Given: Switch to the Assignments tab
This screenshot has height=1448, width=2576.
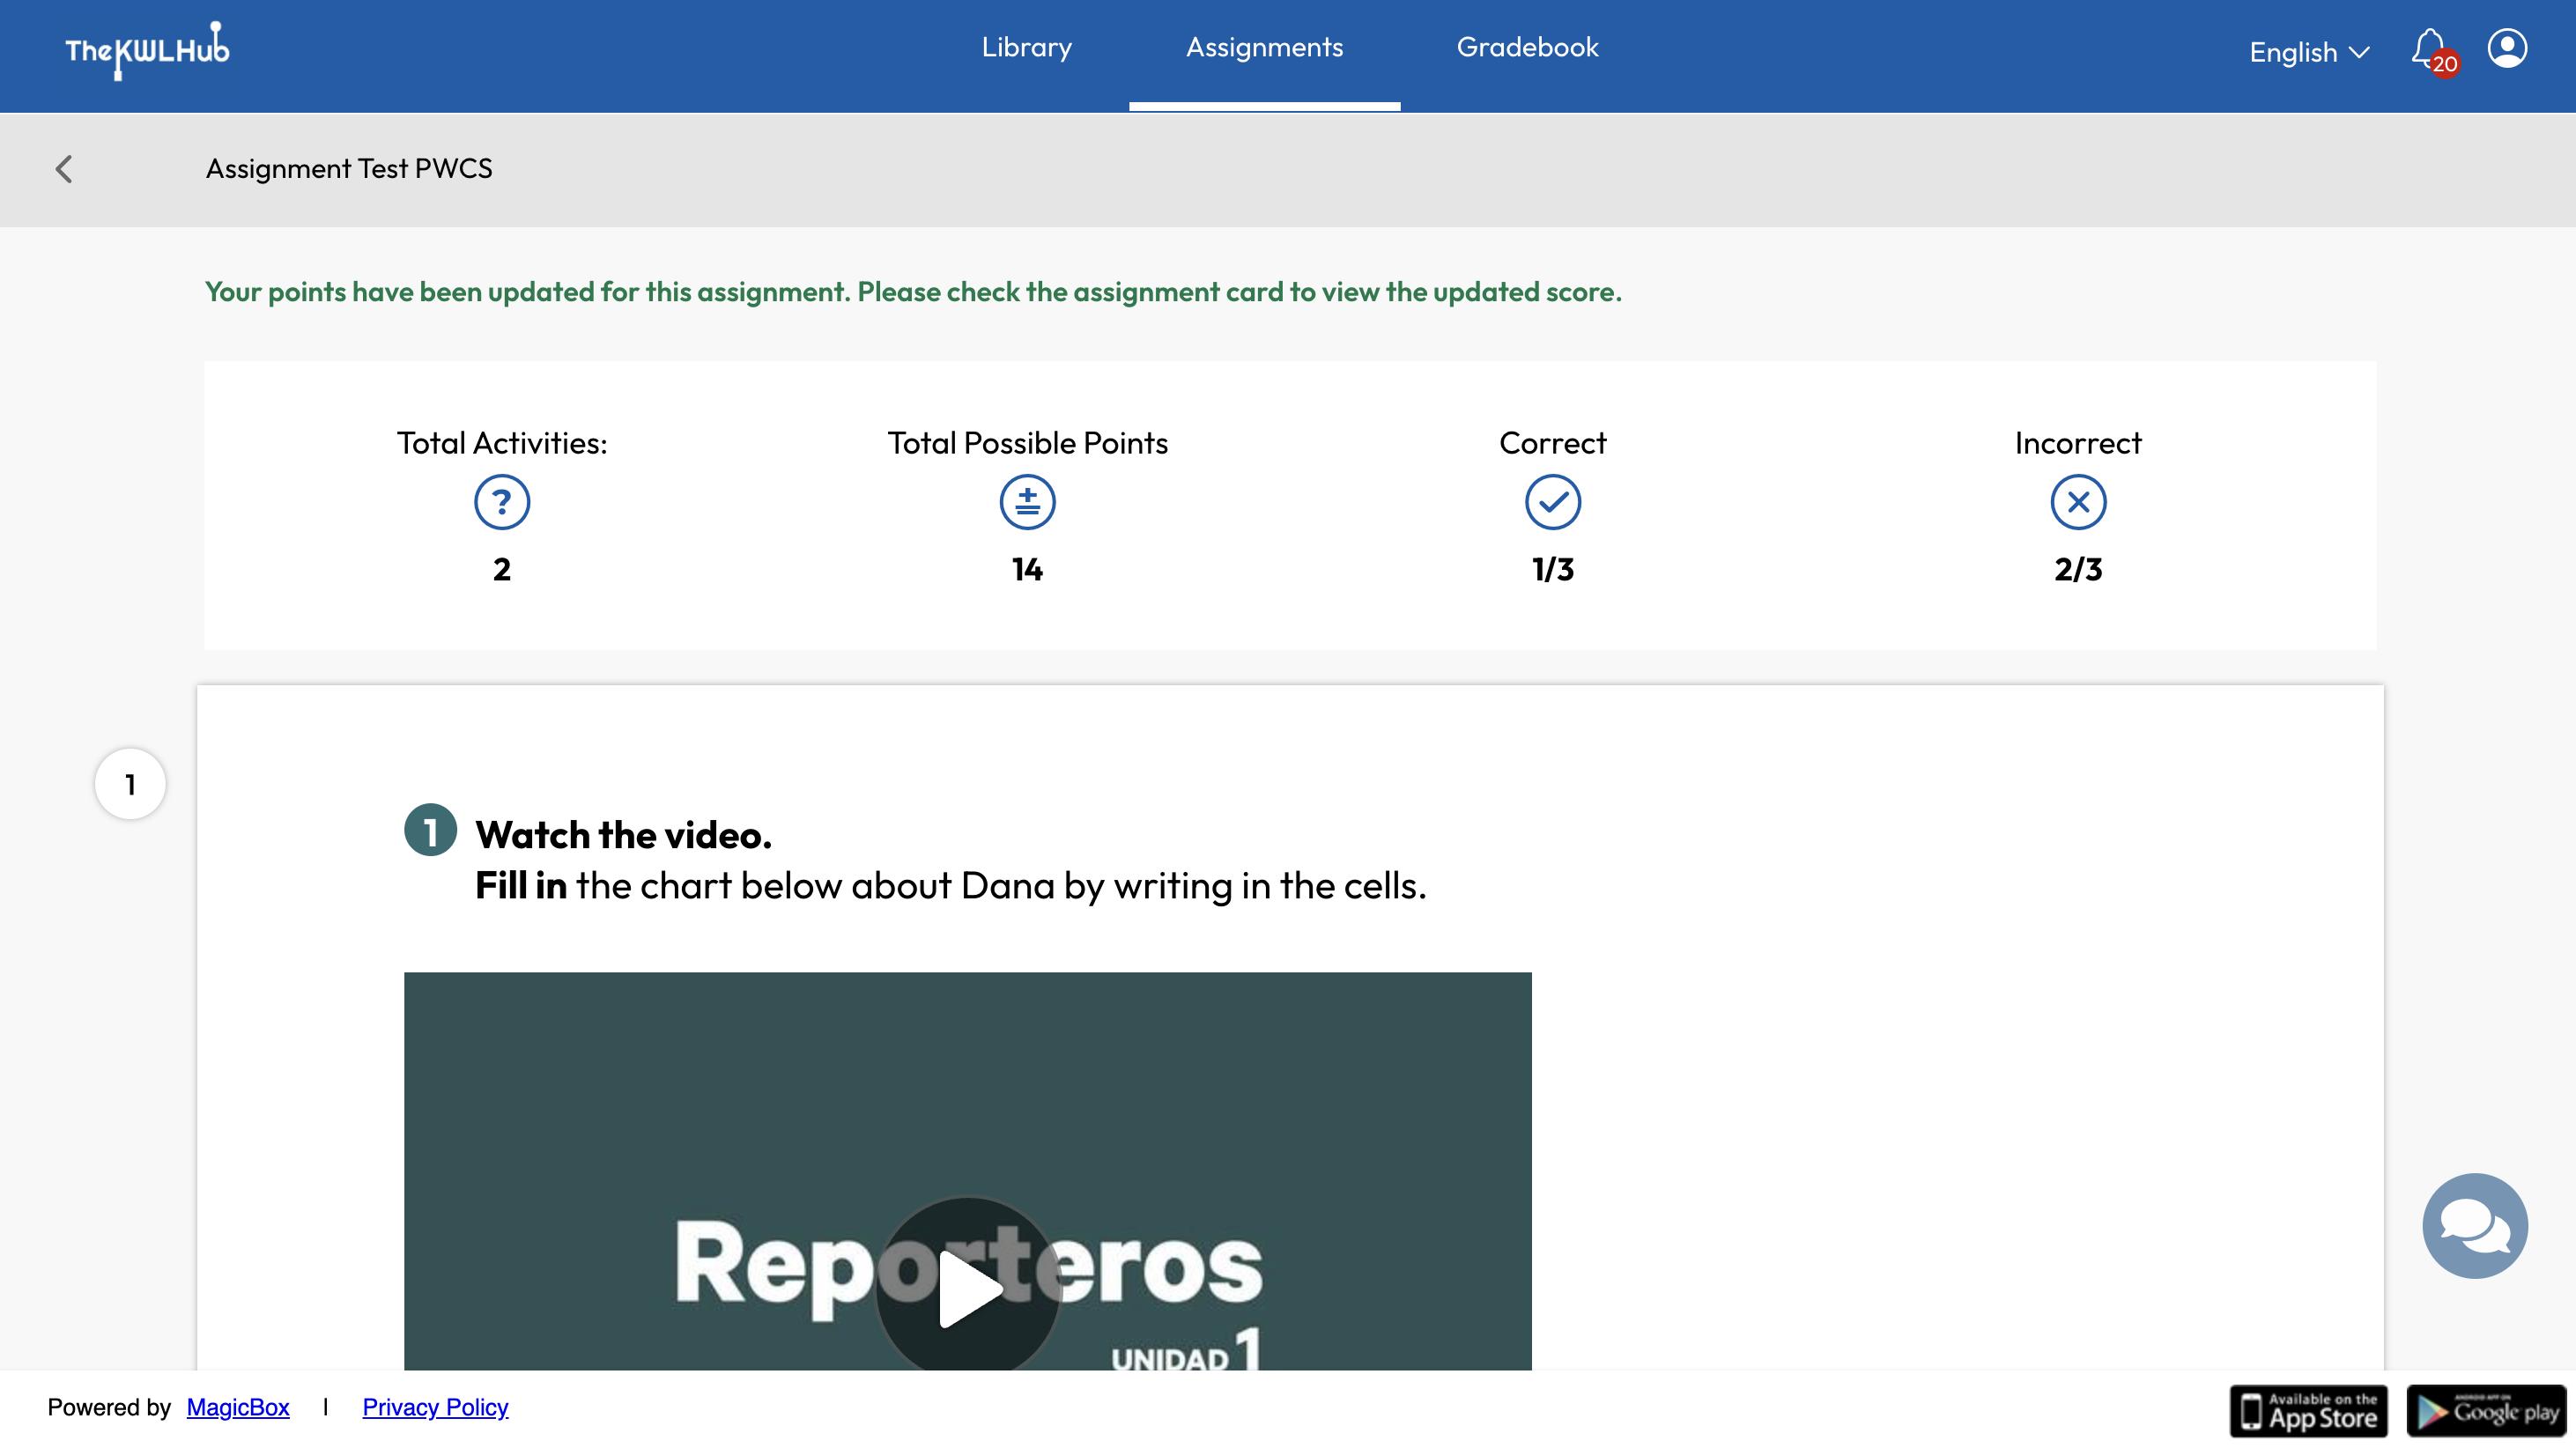Looking at the screenshot, I should pyautogui.click(x=1264, y=47).
